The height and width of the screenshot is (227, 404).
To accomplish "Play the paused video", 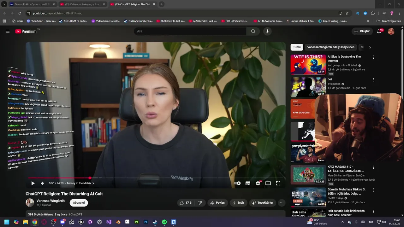I will (x=33, y=183).
